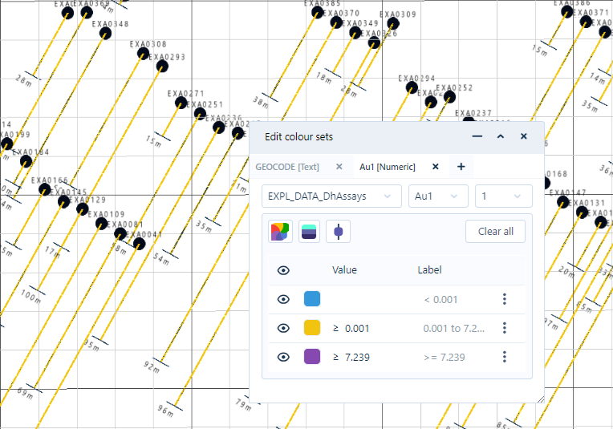Select drillhole collar EXA0251

click(x=200, y=114)
